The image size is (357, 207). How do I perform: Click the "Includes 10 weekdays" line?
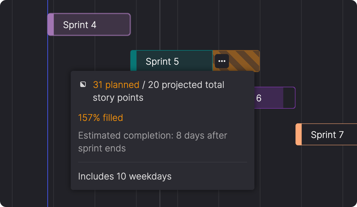click(x=125, y=176)
